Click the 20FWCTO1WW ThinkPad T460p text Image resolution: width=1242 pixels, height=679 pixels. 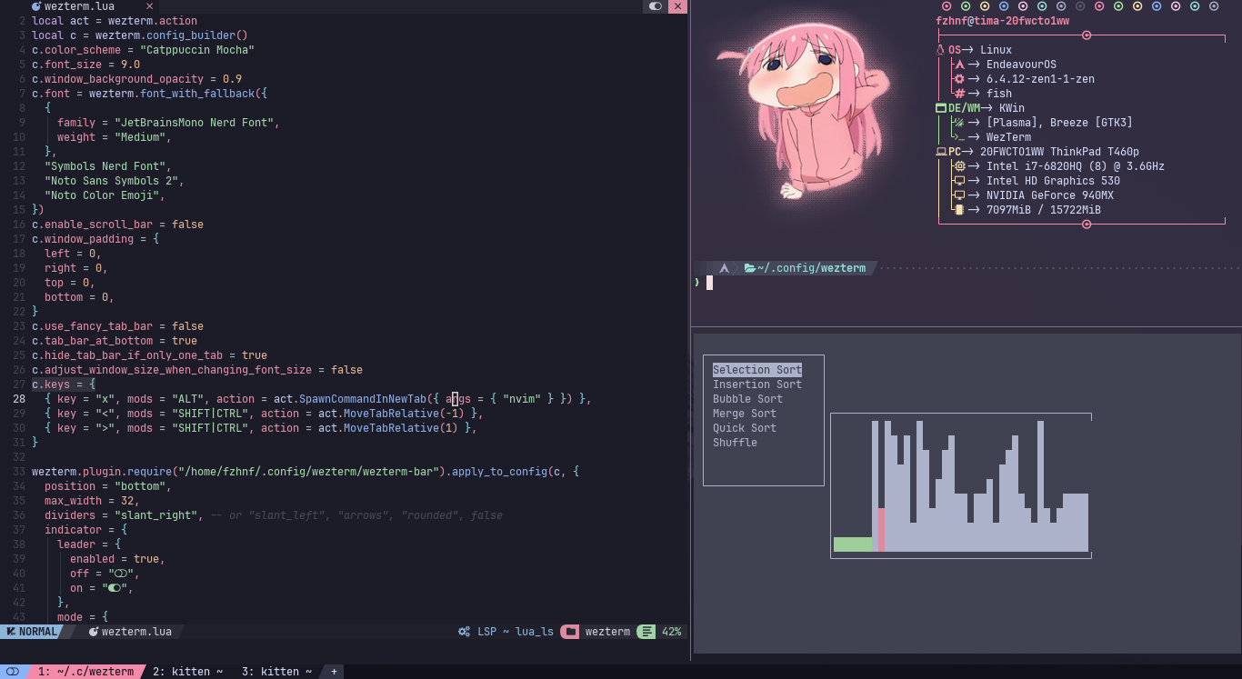1059,152
